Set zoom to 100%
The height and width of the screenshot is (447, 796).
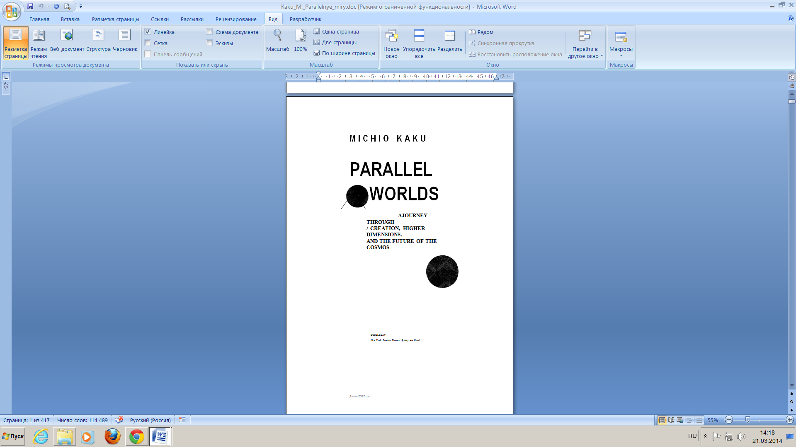[301, 41]
